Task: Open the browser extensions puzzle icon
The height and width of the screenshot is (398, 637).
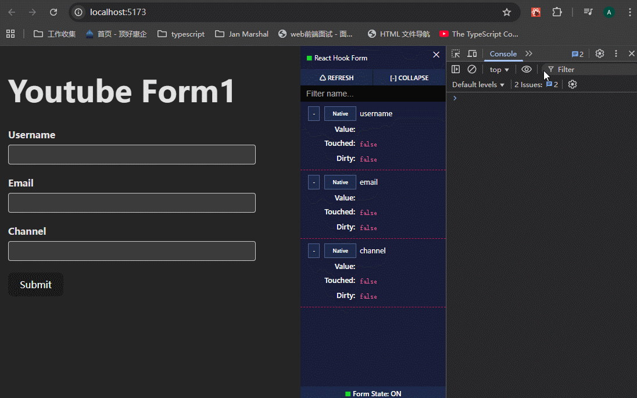Action: click(x=557, y=12)
